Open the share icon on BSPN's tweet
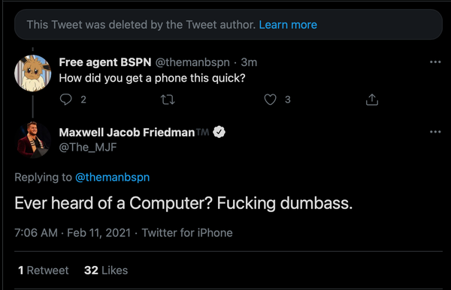This screenshot has width=451, height=290. [372, 100]
